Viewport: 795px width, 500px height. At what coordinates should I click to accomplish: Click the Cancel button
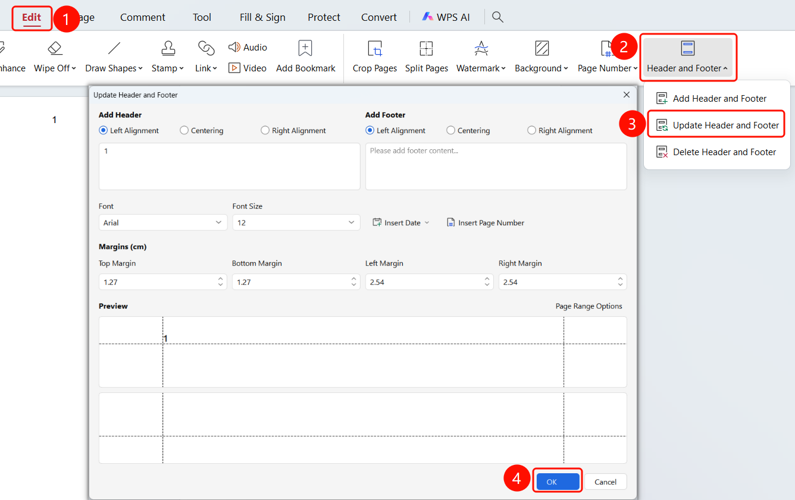coord(605,482)
